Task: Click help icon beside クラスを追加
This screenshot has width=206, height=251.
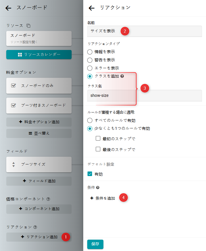Action: click(x=122, y=76)
